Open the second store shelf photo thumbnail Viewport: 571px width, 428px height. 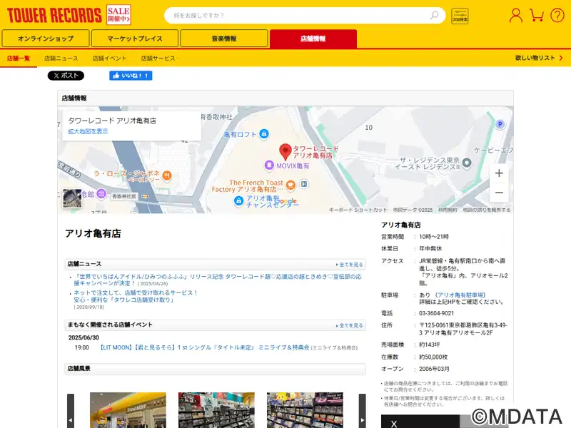click(x=216, y=410)
